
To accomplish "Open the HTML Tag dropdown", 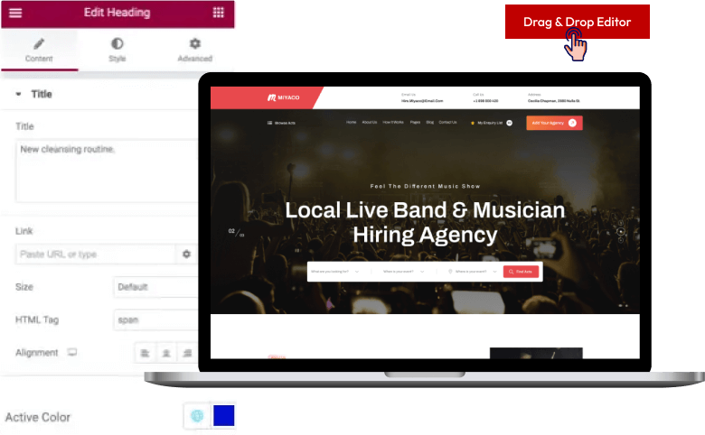I will coord(155,319).
